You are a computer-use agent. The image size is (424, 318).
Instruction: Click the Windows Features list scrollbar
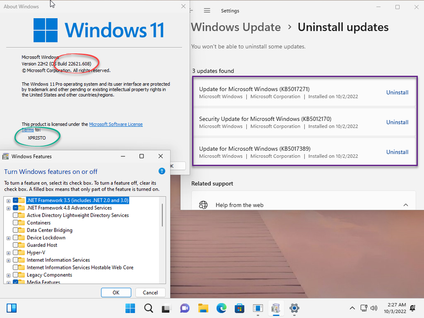(x=162, y=215)
